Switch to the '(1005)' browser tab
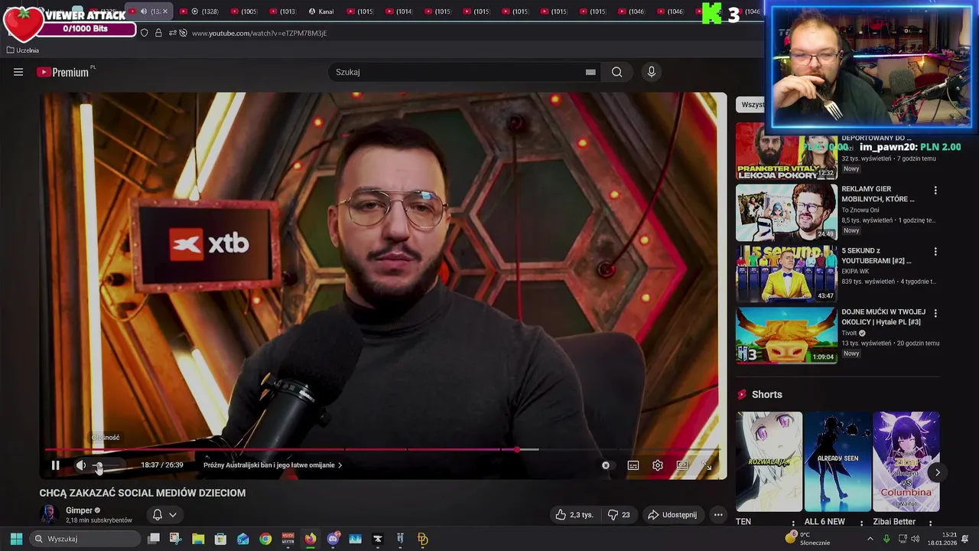Screen dimensions: 979x551 (242, 11)
